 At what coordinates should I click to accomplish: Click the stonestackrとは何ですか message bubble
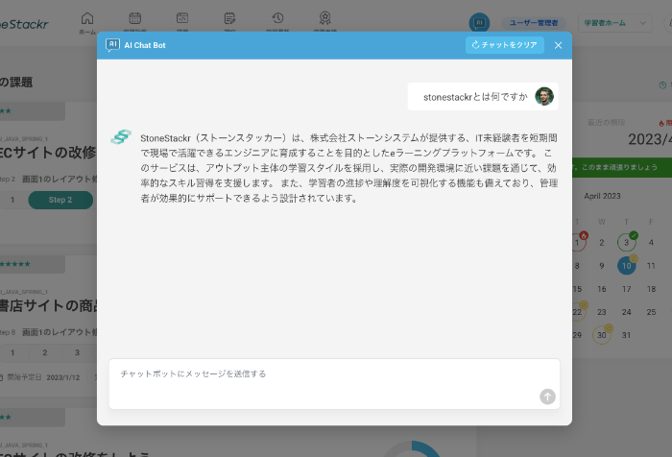point(483,96)
